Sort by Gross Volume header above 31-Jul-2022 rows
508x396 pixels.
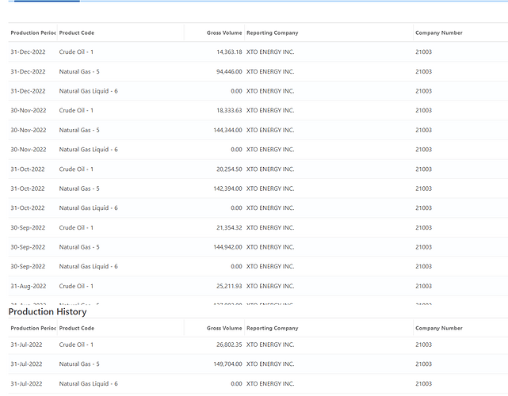click(x=224, y=328)
